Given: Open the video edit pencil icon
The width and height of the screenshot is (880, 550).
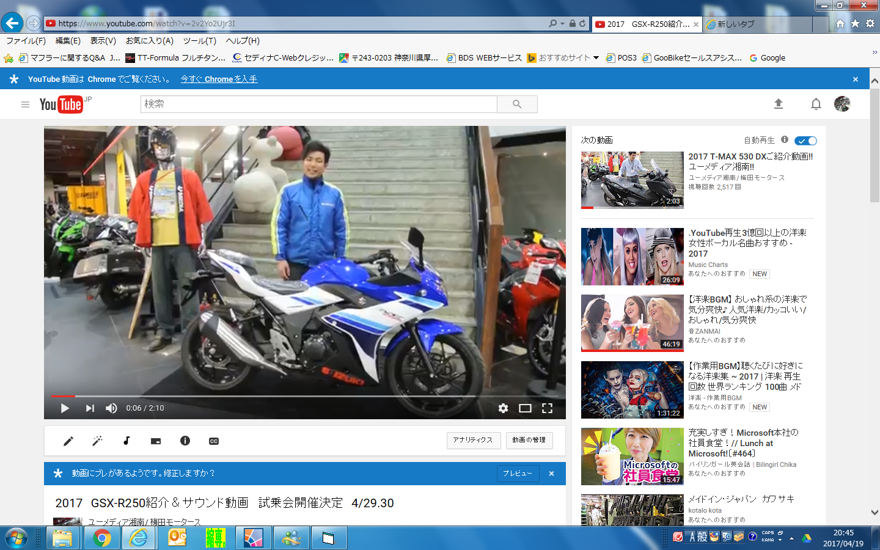Looking at the screenshot, I should click(x=68, y=441).
